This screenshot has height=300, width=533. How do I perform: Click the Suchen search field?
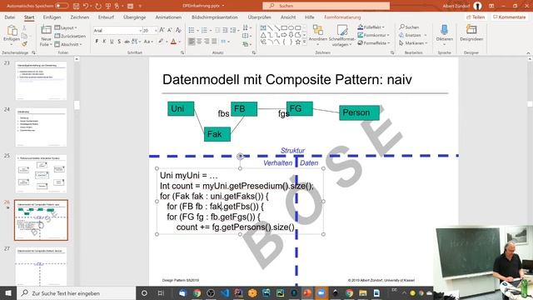[326, 6]
